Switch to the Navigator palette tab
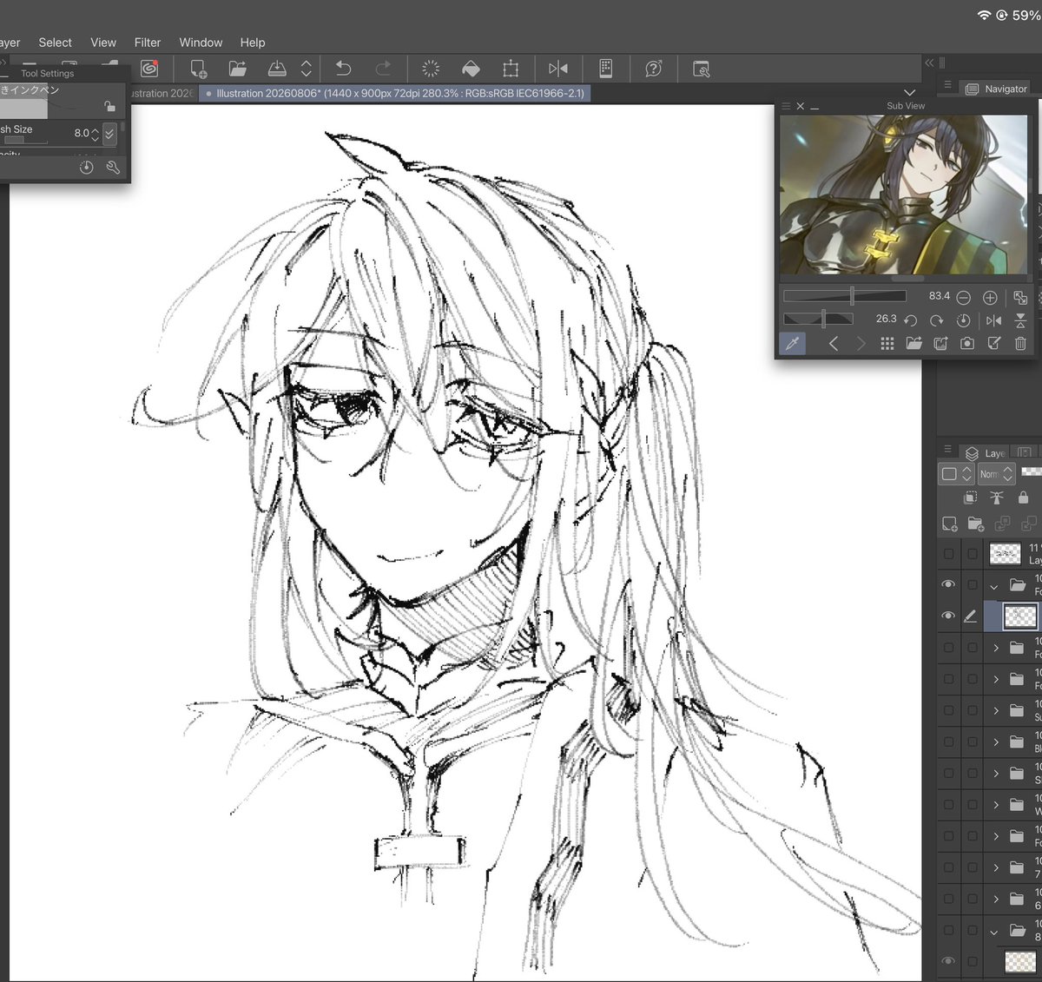1042x982 pixels. pos(997,89)
